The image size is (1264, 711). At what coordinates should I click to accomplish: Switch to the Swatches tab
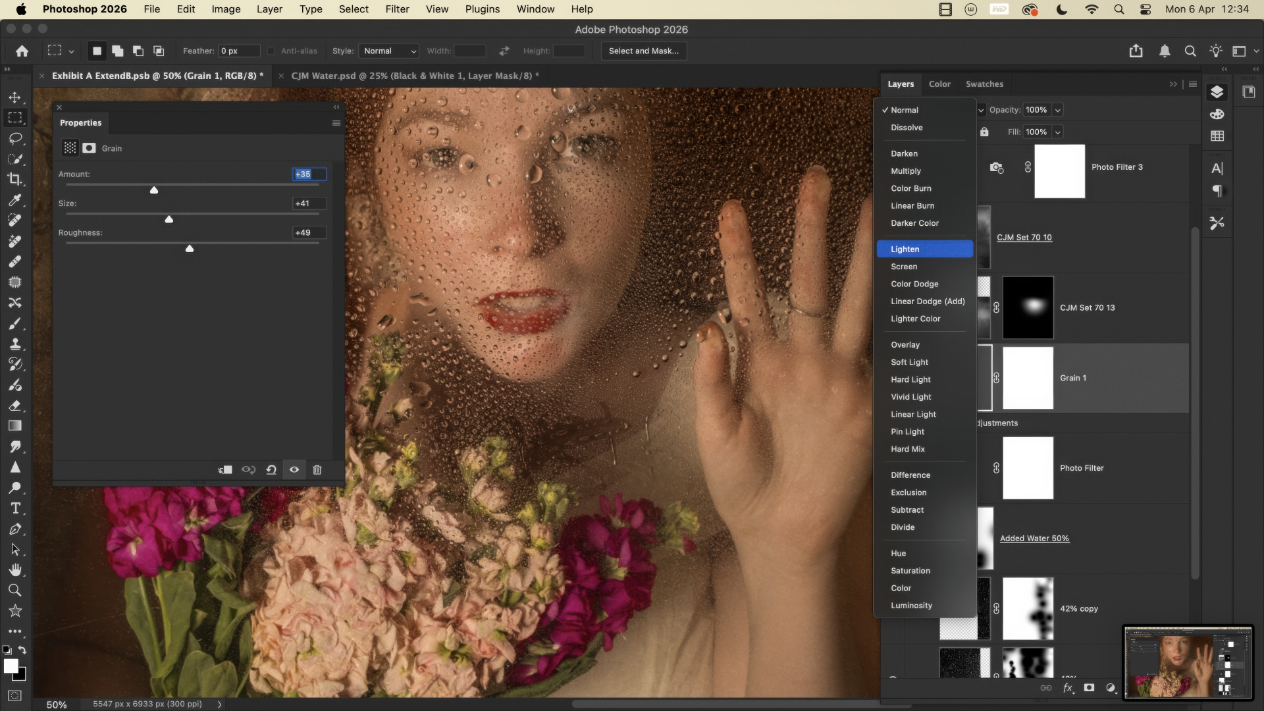click(x=984, y=84)
